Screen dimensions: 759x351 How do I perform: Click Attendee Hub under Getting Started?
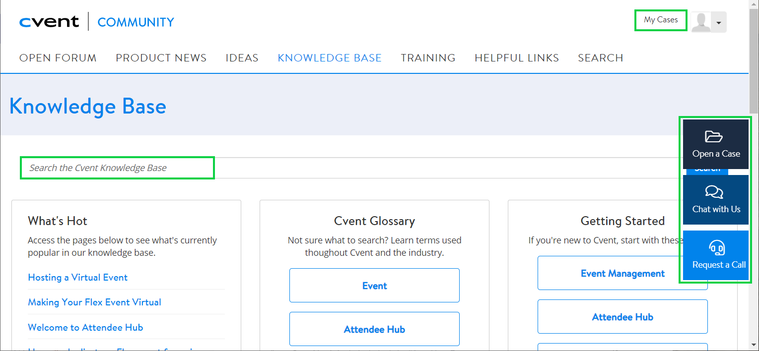point(622,317)
